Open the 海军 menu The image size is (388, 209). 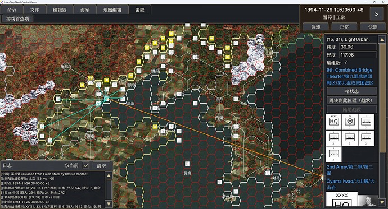pos(84,10)
